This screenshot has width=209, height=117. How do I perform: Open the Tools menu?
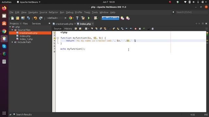coord(95,12)
